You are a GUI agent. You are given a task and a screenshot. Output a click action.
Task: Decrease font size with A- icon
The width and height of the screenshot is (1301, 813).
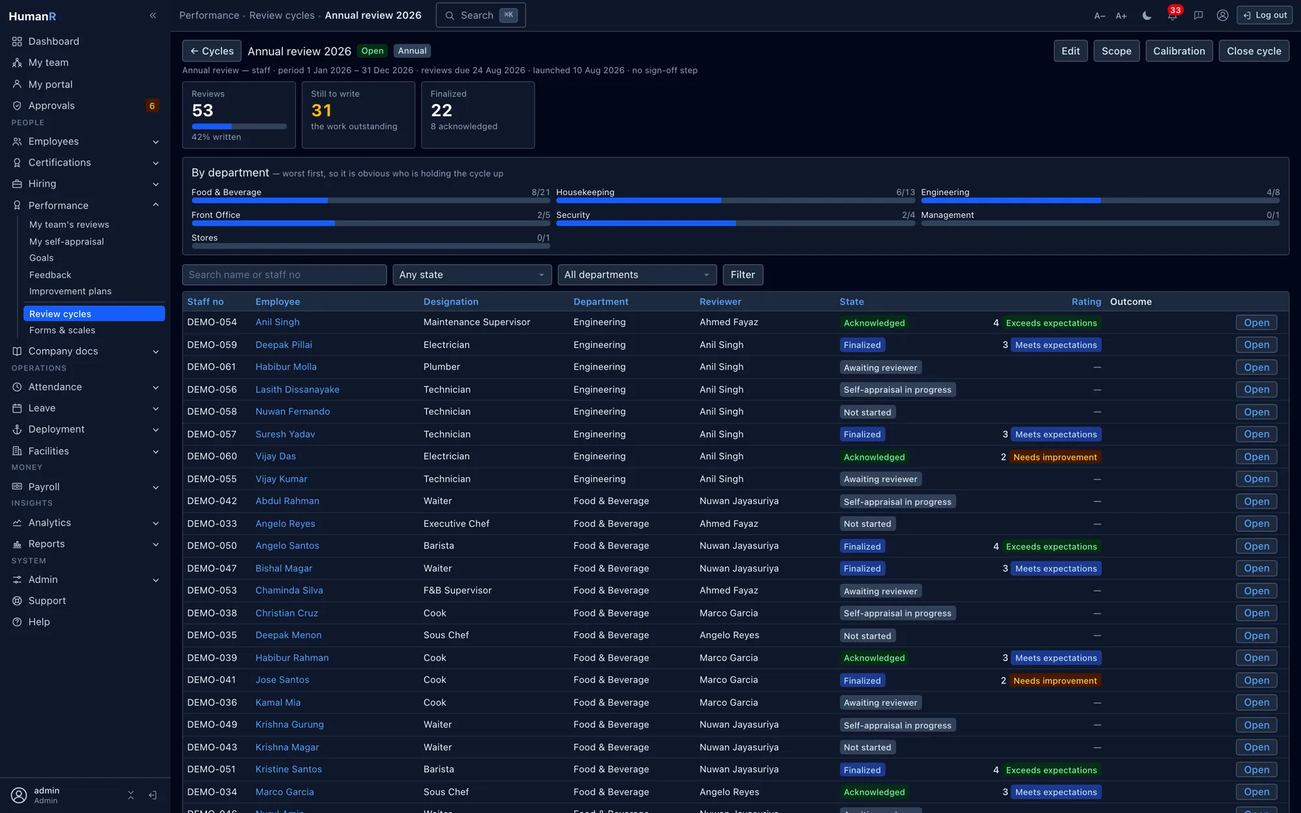click(1099, 16)
